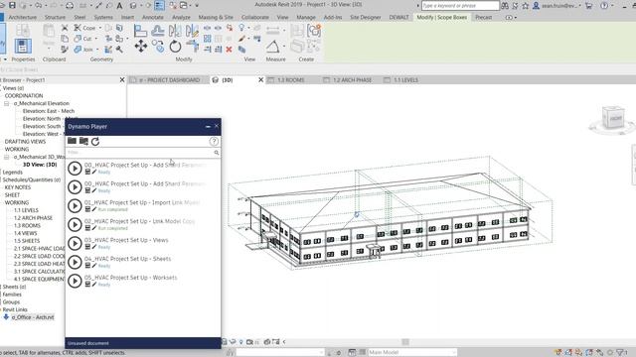
Task: Edit inputs for 03_HVAC Views script
Action: pyautogui.click(x=87, y=247)
